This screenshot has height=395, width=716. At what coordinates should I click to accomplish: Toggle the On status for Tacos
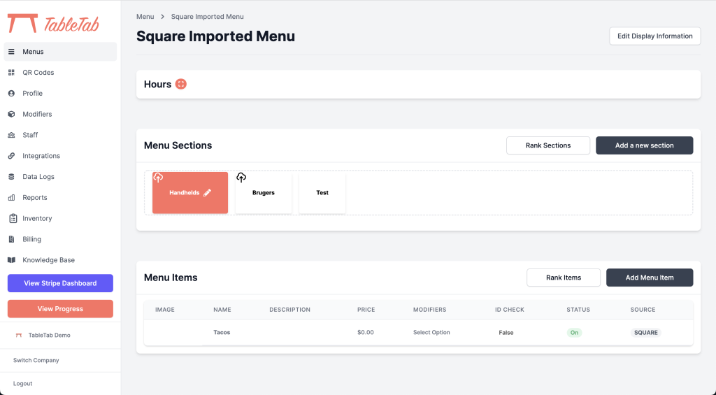(x=574, y=333)
